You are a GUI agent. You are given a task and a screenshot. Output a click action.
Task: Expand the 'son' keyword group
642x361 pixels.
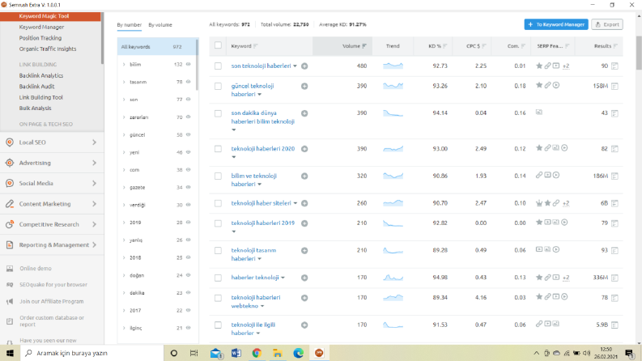(124, 100)
